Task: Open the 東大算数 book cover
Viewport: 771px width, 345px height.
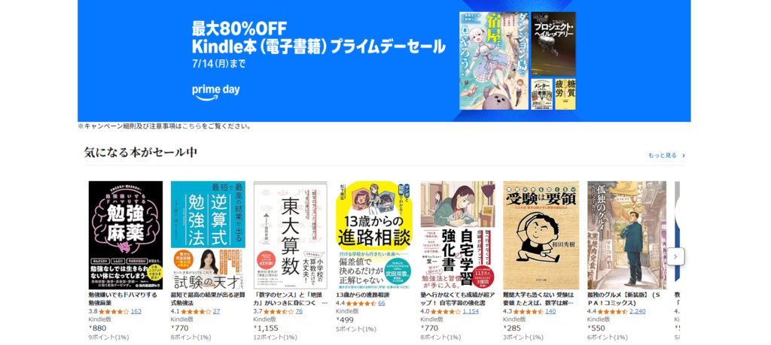Action: pyautogui.click(x=290, y=235)
